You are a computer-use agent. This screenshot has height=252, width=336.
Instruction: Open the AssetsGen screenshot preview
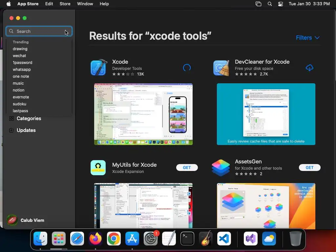(x=266, y=206)
